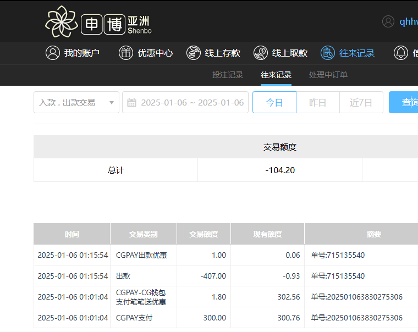The width and height of the screenshot is (418, 332).
Task: Click the gift icon for promotions center
Action: (126, 53)
